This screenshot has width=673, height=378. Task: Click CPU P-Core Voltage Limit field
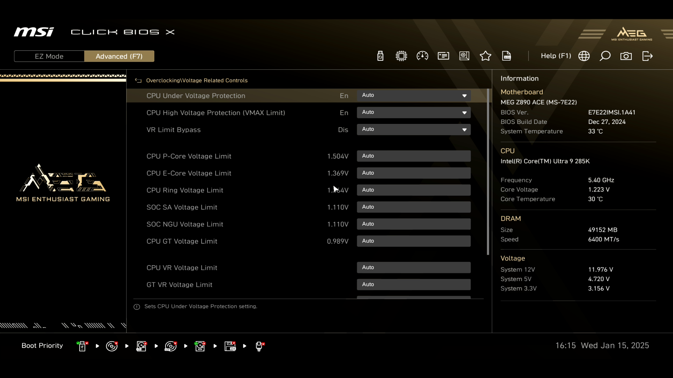coord(414,156)
